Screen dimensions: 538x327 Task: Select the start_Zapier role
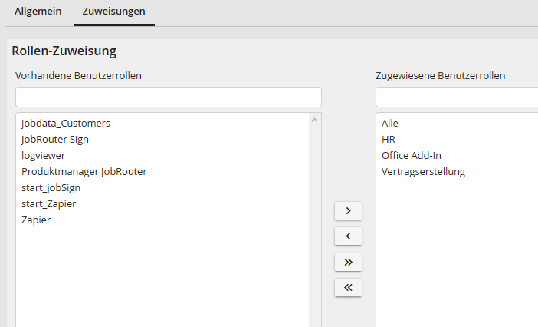coord(48,203)
